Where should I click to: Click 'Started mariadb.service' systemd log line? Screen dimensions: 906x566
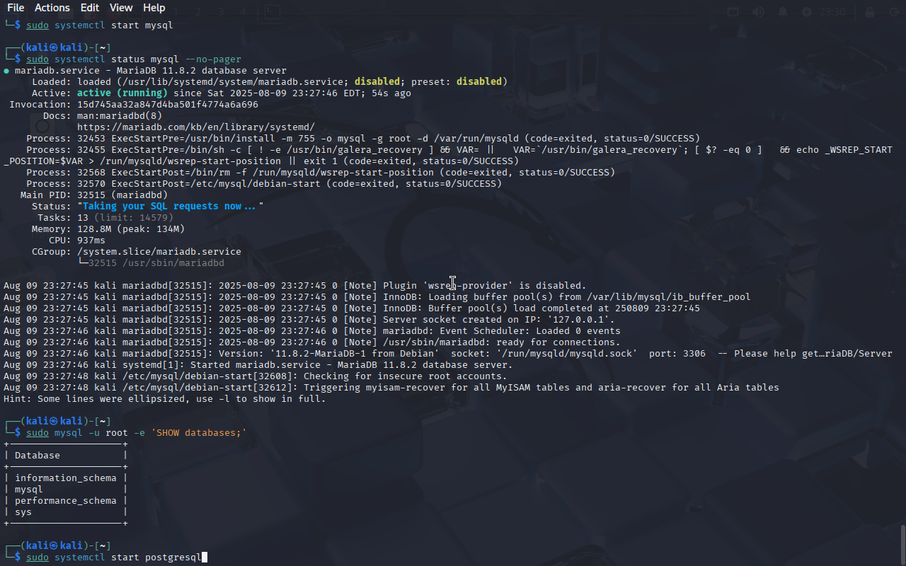(258, 365)
